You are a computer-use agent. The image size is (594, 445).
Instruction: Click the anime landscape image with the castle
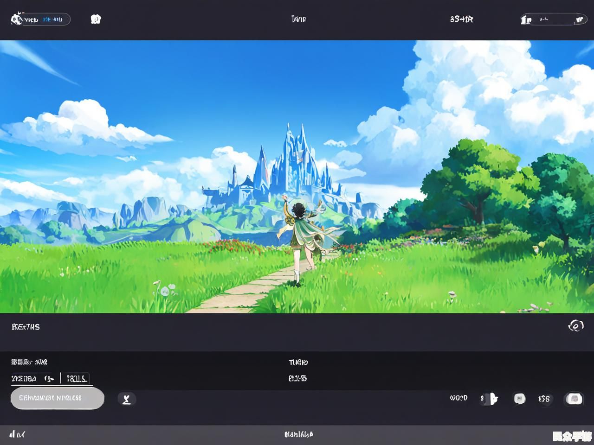(x=297, y=176)
